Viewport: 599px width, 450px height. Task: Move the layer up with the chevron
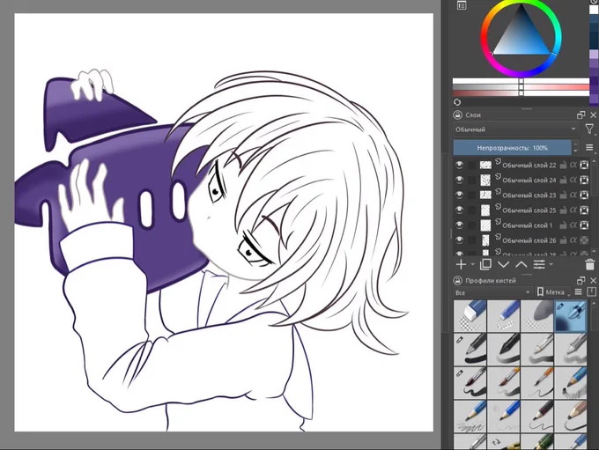[521, 264]
